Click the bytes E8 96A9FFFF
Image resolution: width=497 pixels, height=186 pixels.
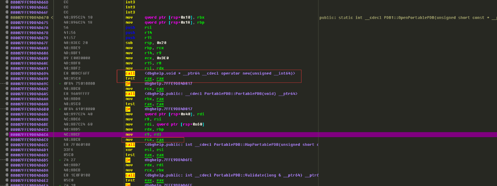point(77,94)
